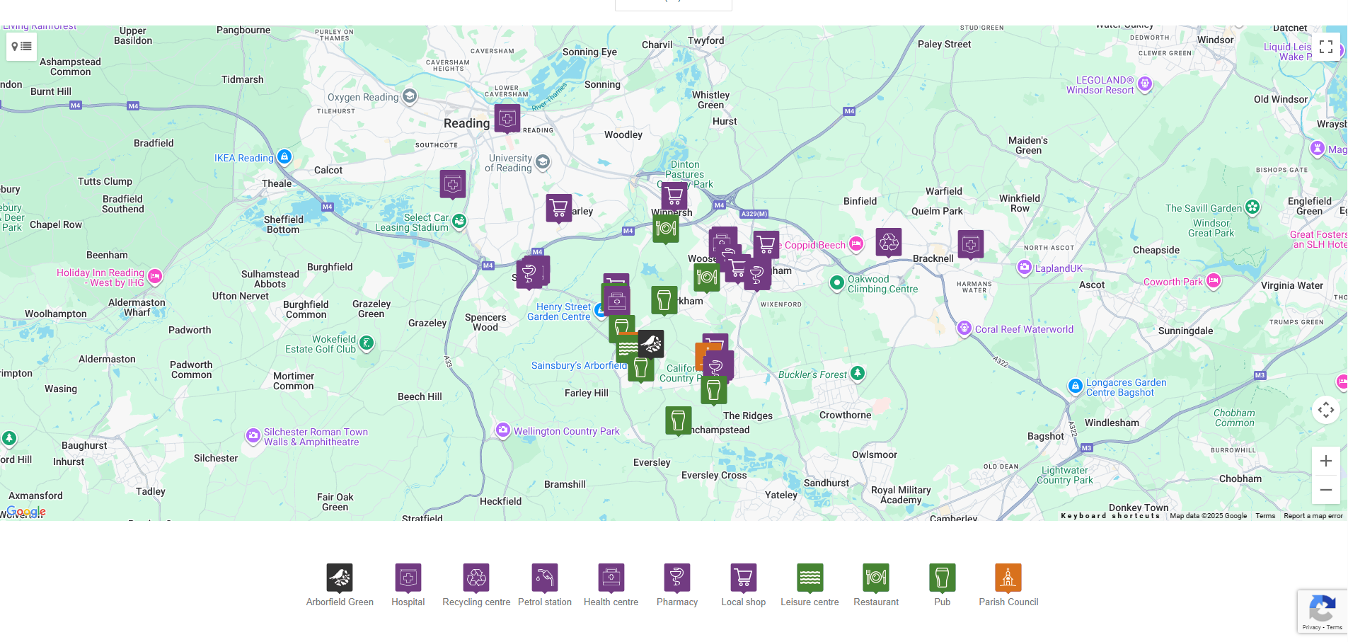This screenshot has height=642, width=1348.
Task: Select the Petrol station legend icon
Action: point(544,576)
